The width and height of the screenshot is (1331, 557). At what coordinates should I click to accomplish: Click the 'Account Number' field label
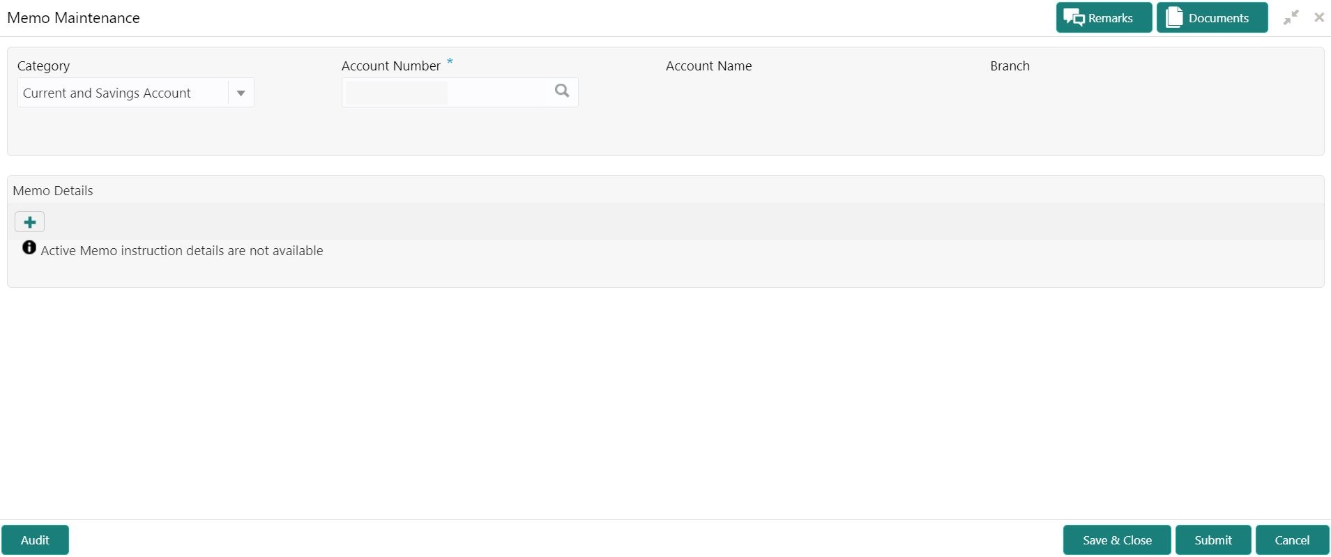(x=391, y=66)
